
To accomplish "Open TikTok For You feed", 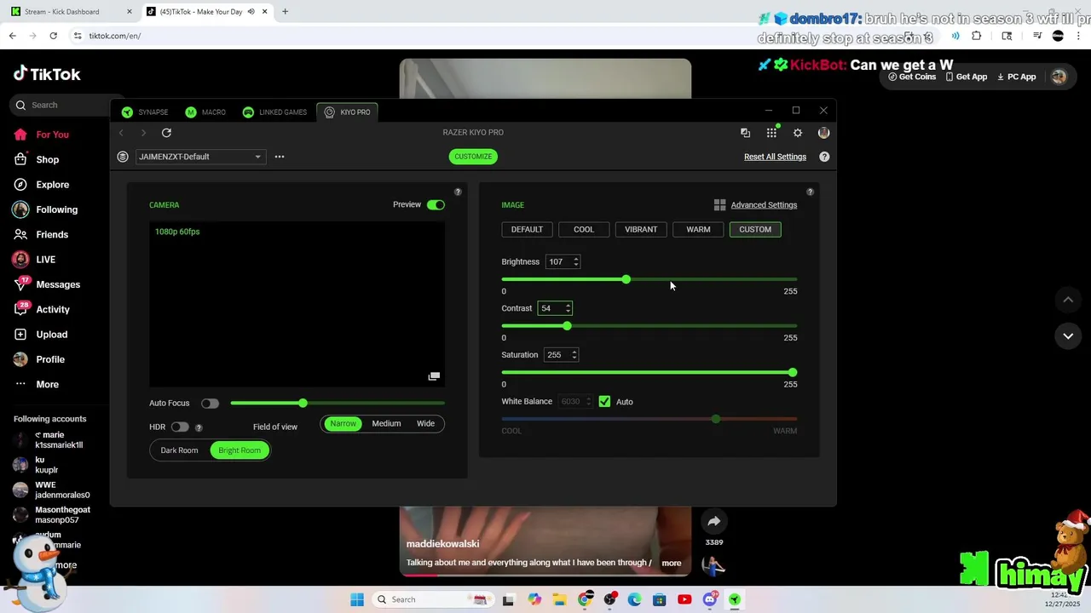I will point(41,135).
